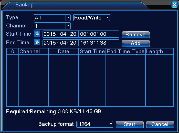Select the End Time date field
This screenshot has width=179, height=133.
coord(60,43)
